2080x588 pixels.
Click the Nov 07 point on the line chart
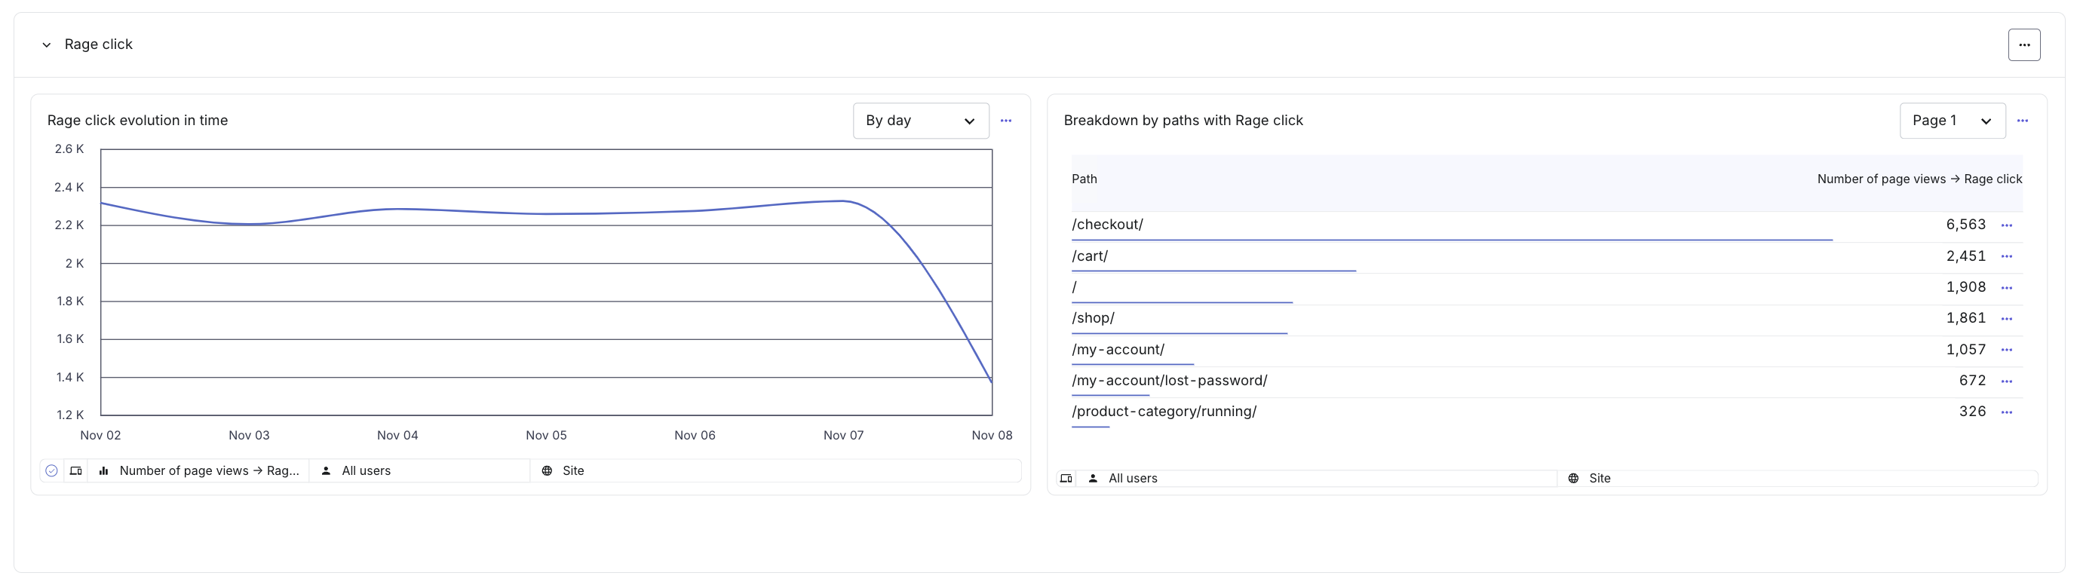(x=843, y=201)
